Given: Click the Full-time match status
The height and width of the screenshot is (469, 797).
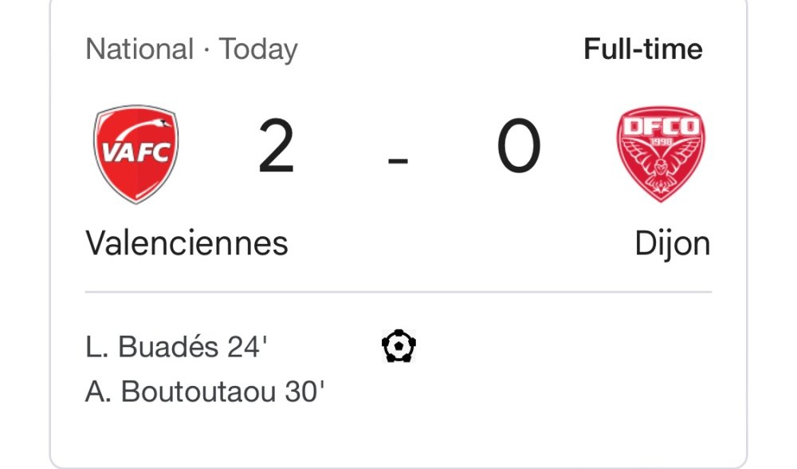Looking at the screenshot, I should tap(642, 49).
